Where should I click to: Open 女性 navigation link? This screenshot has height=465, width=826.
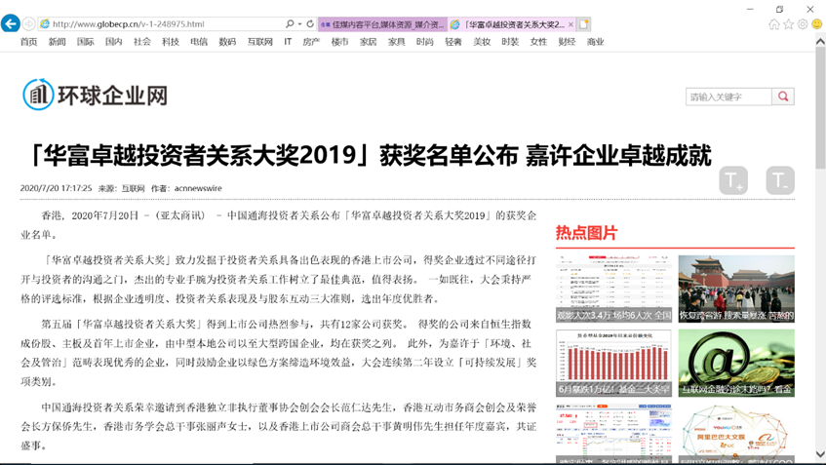click(539, 42)
